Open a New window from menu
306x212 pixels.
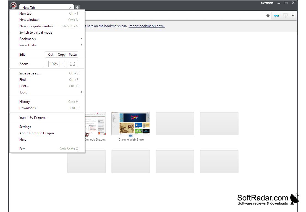[x=47, y=20]
